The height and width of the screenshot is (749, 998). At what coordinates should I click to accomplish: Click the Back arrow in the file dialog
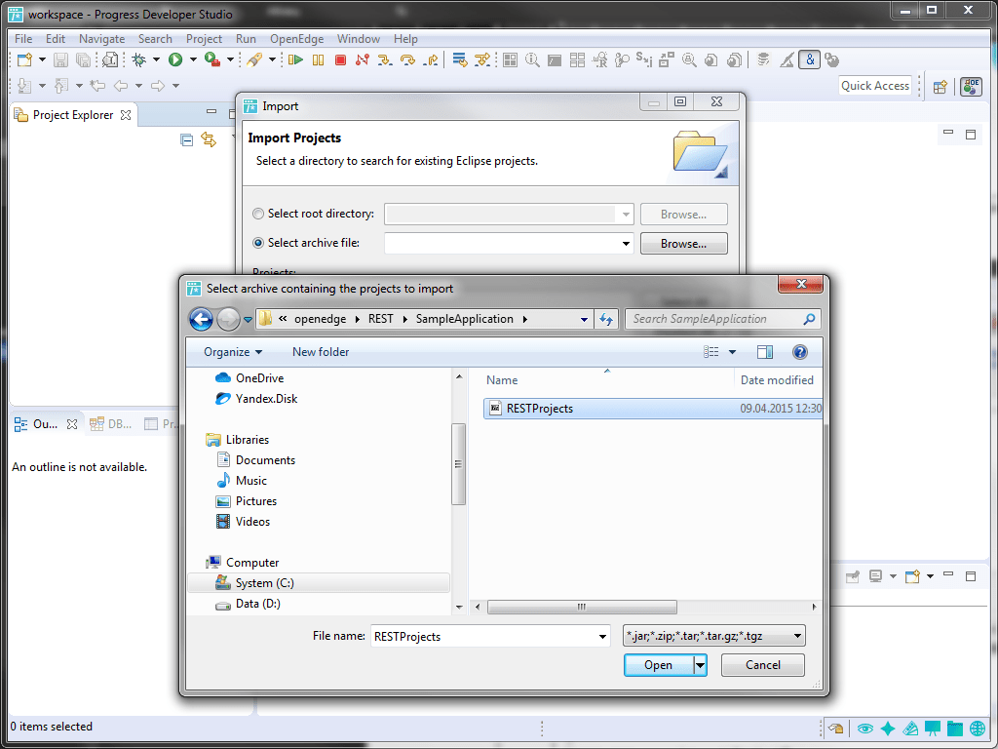201,319
